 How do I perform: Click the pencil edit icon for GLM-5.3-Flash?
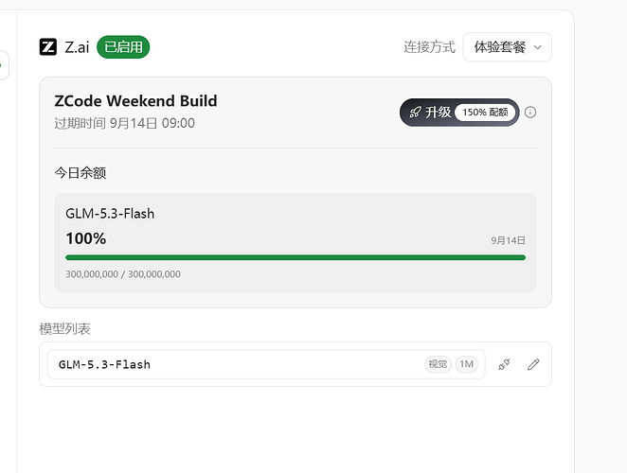click(x=533, y=364)
